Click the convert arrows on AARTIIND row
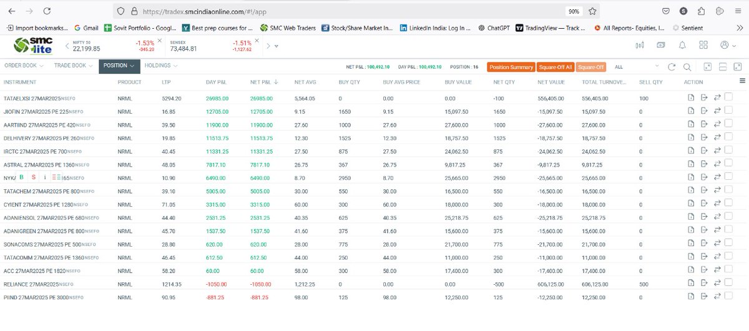 pos(717,125)
